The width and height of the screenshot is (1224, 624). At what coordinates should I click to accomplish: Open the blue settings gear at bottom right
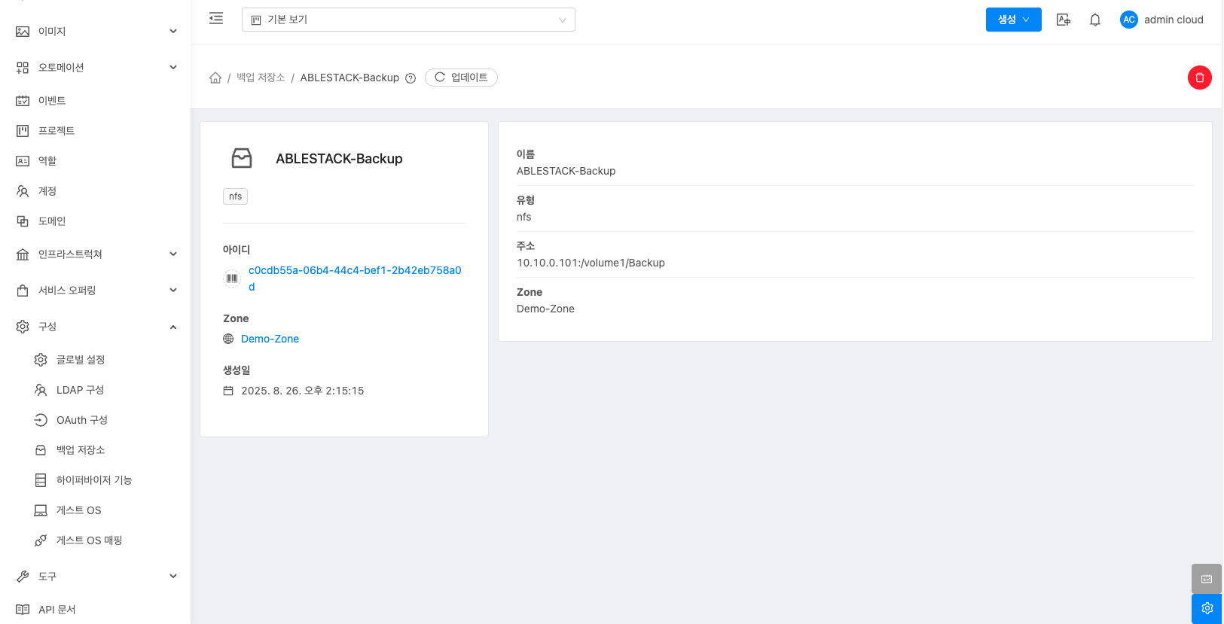point(1207,608)
